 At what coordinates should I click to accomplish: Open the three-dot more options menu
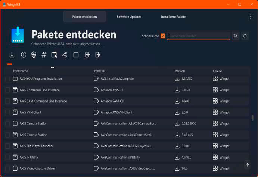[x=251, y=17]
